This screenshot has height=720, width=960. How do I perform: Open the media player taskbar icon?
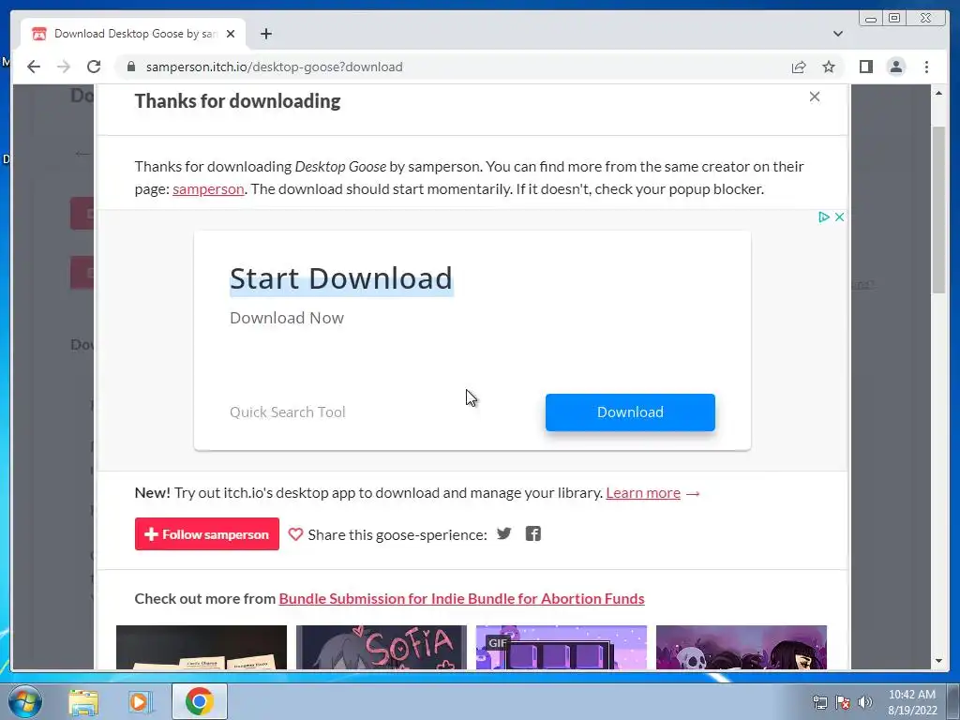(x=141, y=701)
